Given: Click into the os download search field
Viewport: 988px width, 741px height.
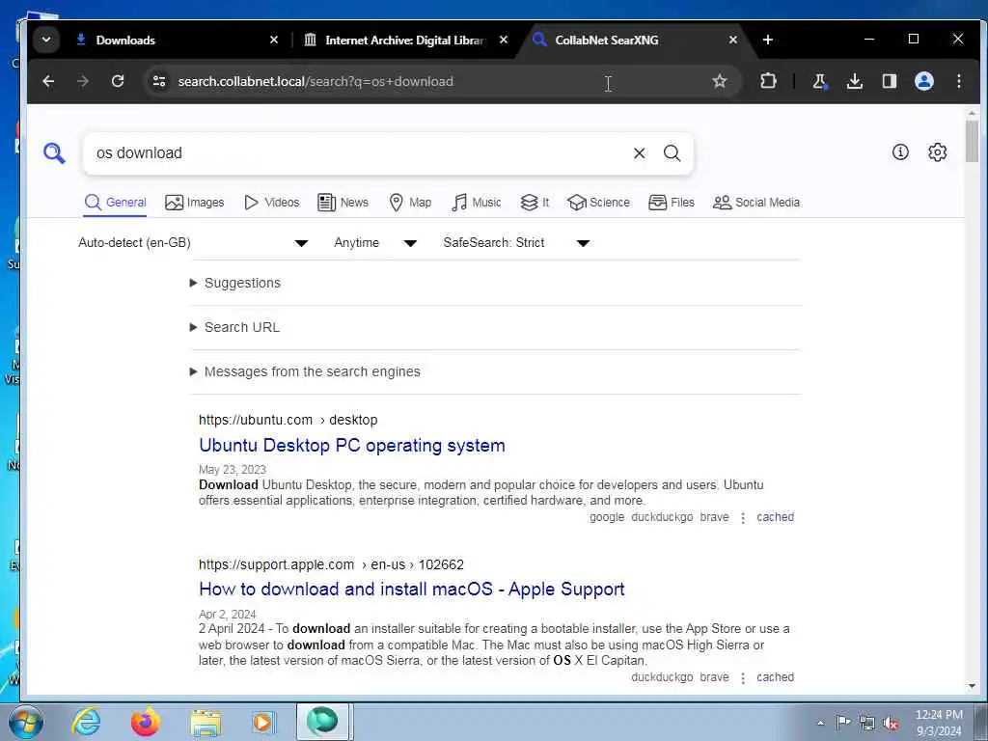Looking at the screenshot, I should click(x=359, y=153).
